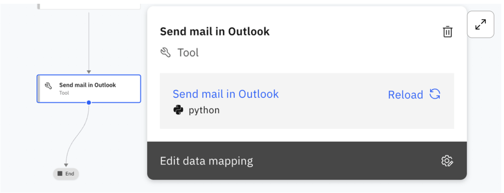Click the Tool subtitle in the flow node
504x193 pixels.
(x=64, y=93)
